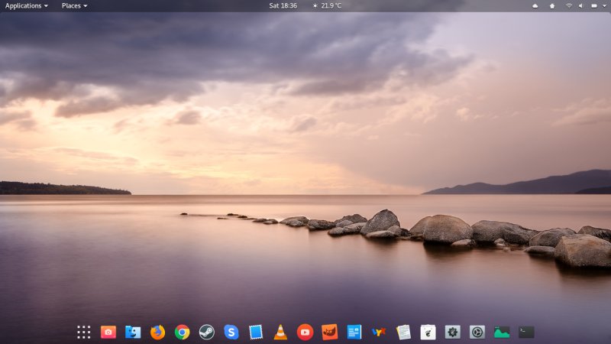The height and width of the screenshot is (344, 611).
Task: Click the Wi-Fi indicator in top bar
Action: pos(569,5)
